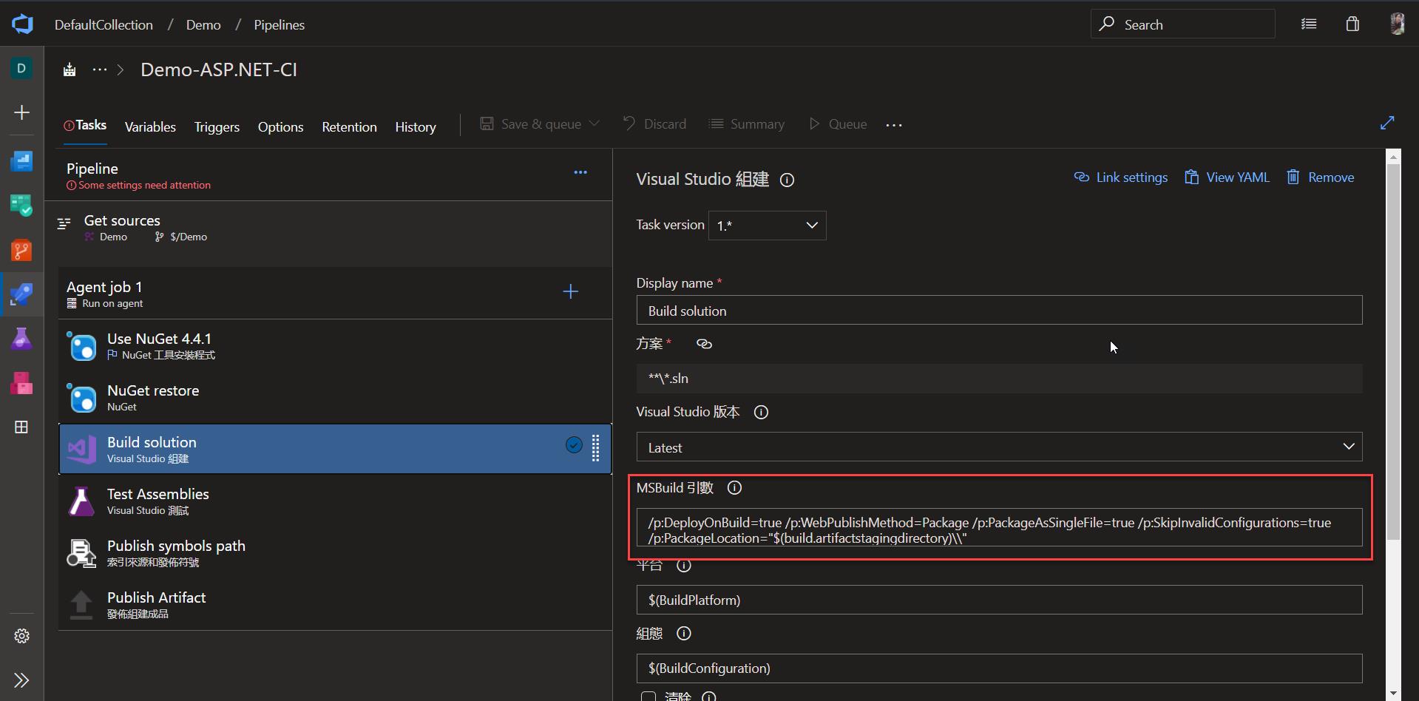Click the fullscreen expand arrow icon top right
The width and height of the screenshot is (1419, 701).
[x=1387, y=123]
